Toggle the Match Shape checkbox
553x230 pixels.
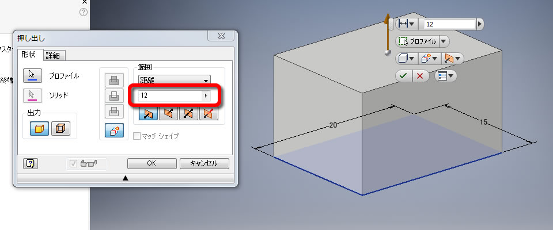[x=137, y=136]
